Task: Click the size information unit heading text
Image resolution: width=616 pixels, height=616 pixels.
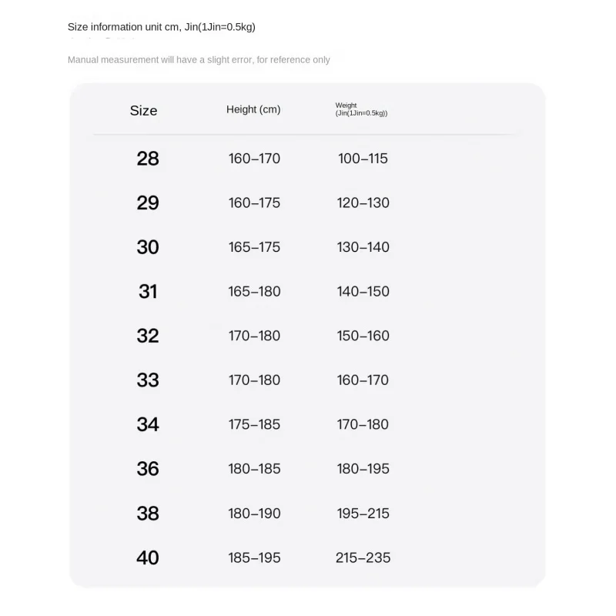Action: (162, 27)
